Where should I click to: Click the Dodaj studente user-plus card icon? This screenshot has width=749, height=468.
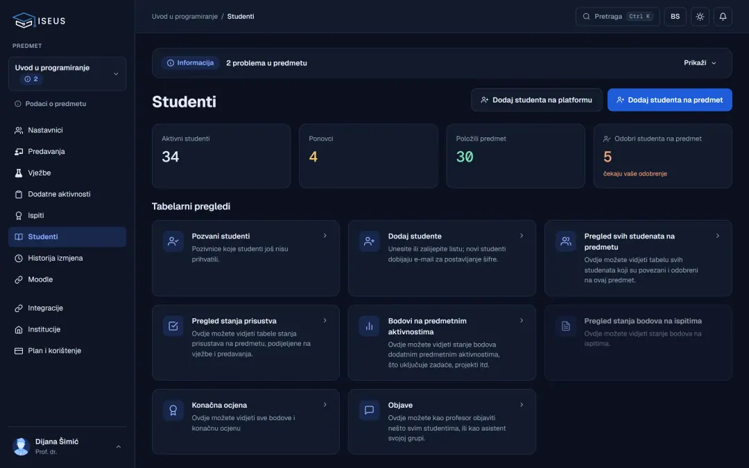[x=369, y=241]
